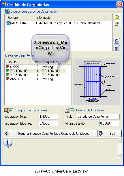Click the info panel scroll up arrow
The width and height of the screenshot is (124, 176).
[119, 141]
